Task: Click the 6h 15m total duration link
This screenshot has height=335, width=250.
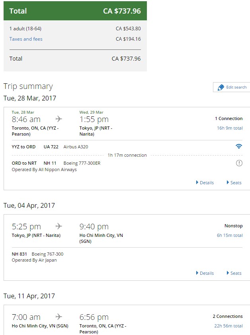Action: click(230, 235)
